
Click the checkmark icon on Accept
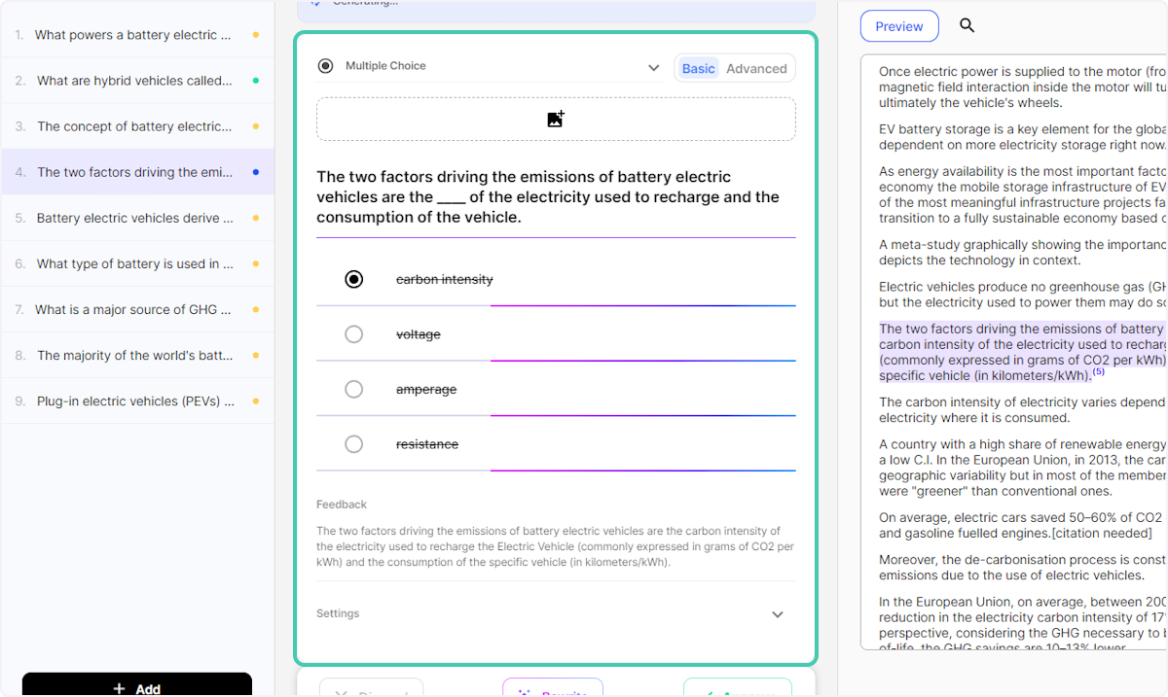(710, 692)
